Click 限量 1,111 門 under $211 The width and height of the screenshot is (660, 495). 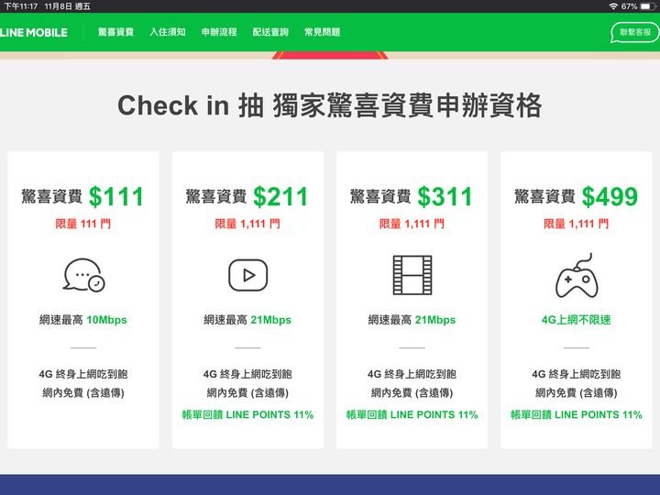247,224
